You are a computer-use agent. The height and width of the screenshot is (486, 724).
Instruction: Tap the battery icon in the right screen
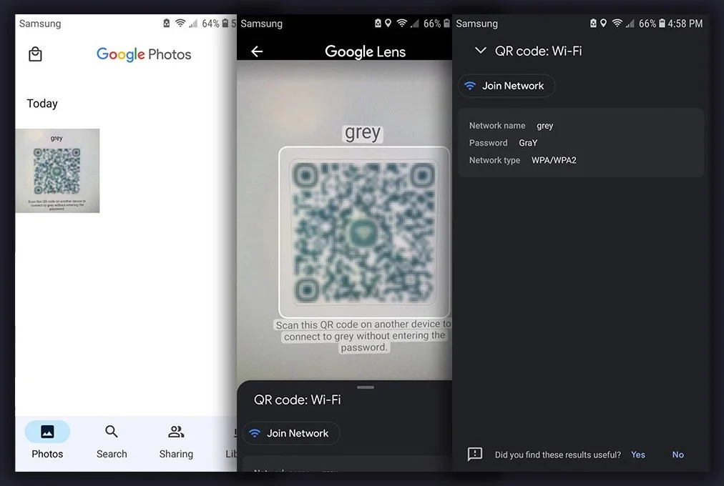coord(662,23)
